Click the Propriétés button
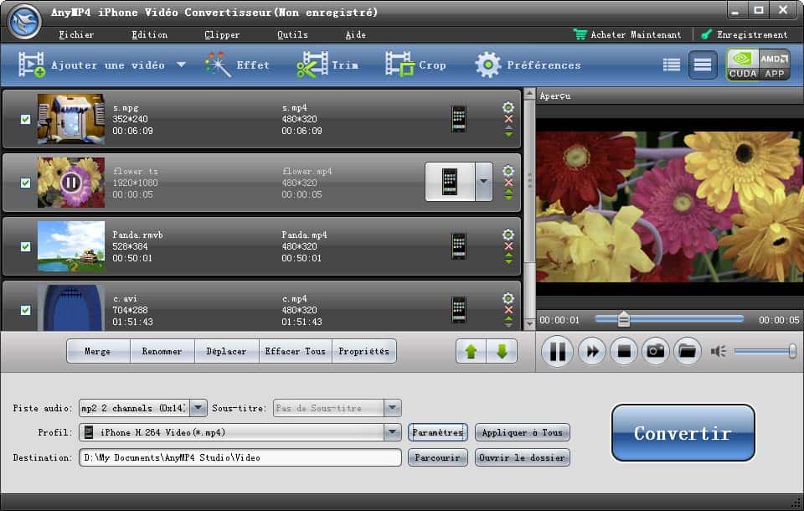Image resolution: width=804 pixels, height=511 pixels. pyautogui.click(x=364, y=352)
